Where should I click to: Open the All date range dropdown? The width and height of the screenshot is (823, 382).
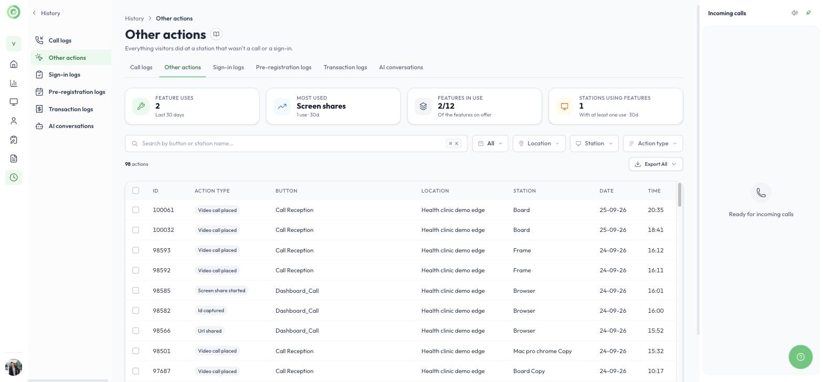[490, 143]
